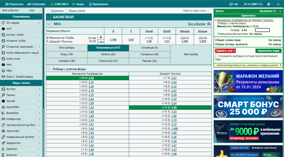Select Detroit (+7.5) odds 2.51
The width and height of the screenshot is (284, 157).
[174, 78]
